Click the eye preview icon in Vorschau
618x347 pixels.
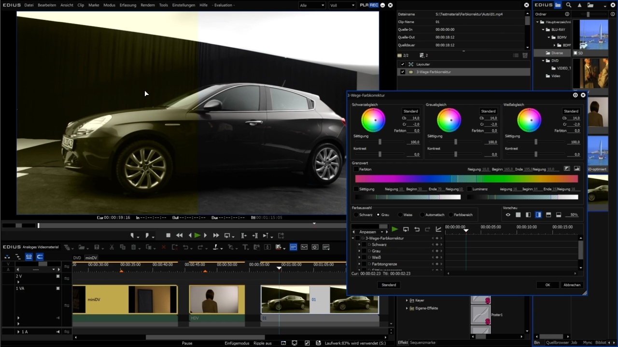click(508, 215)
